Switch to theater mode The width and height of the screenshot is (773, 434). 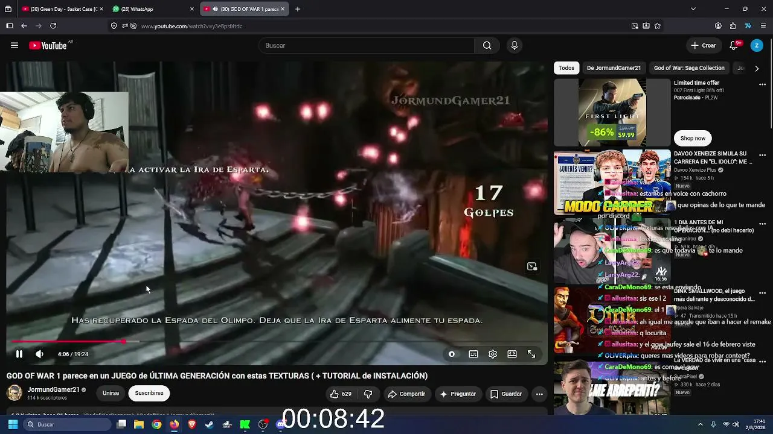click(512, 354)
